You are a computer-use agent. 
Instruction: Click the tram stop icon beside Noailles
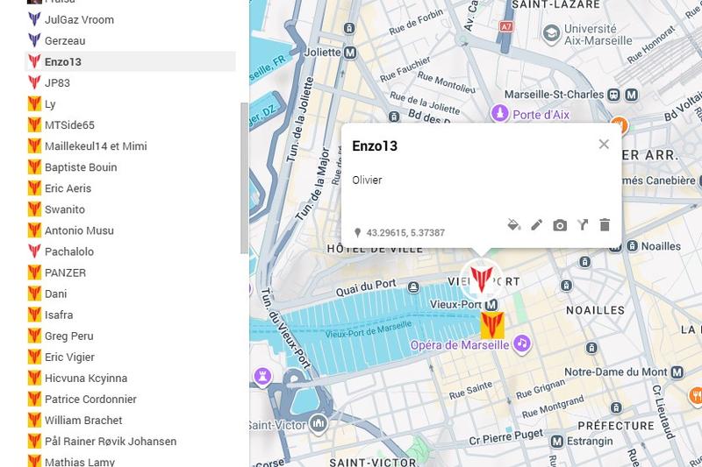point(632,246)
